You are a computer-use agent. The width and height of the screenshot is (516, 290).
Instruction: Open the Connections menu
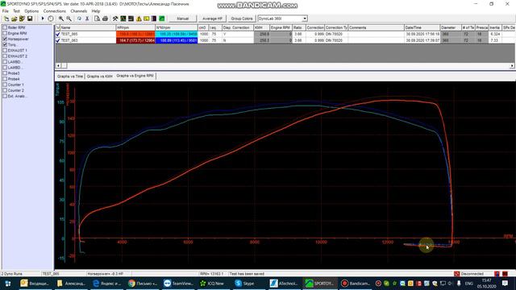tap(55, 11)
